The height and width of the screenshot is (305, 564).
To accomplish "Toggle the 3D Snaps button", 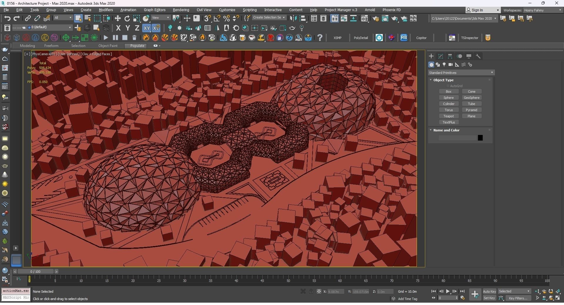I will (x=208, y=18).
